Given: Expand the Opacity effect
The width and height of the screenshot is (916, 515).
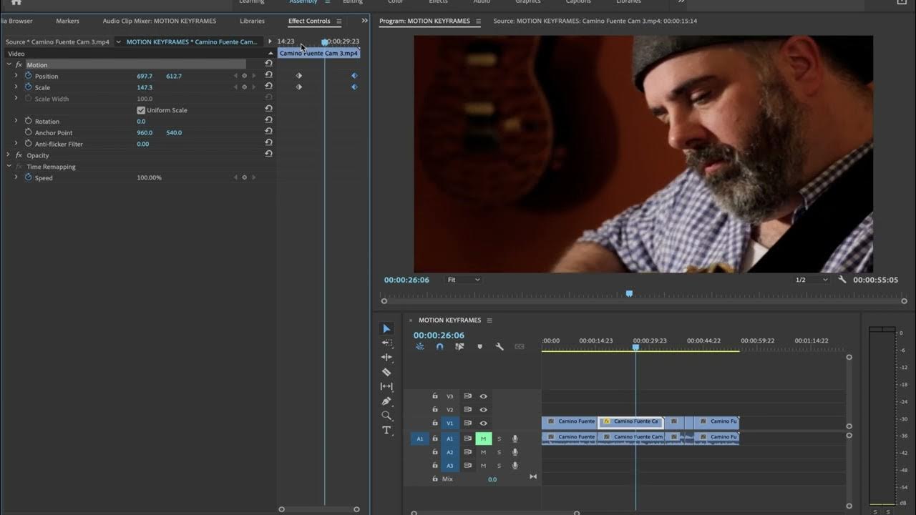Looking at the screenshot, I should click(x=9, y=155).
